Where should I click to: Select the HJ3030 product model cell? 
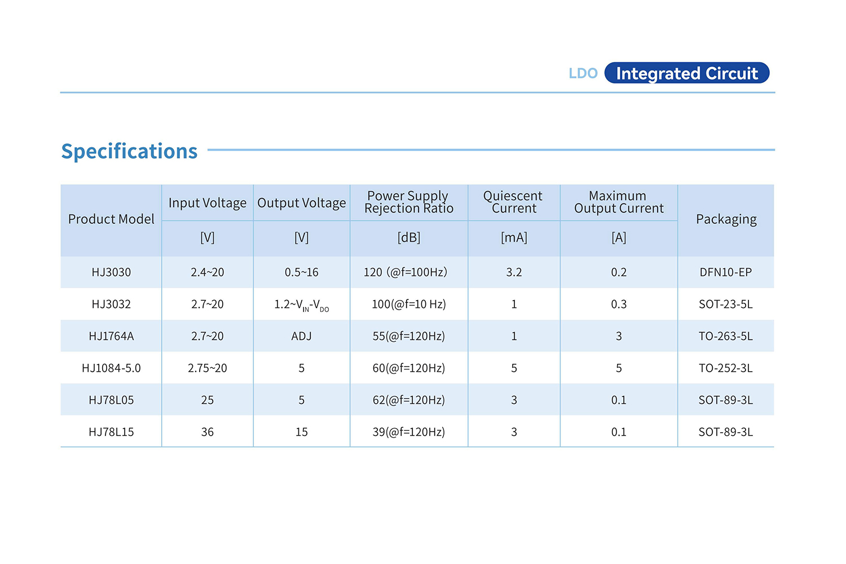[111, 272]
